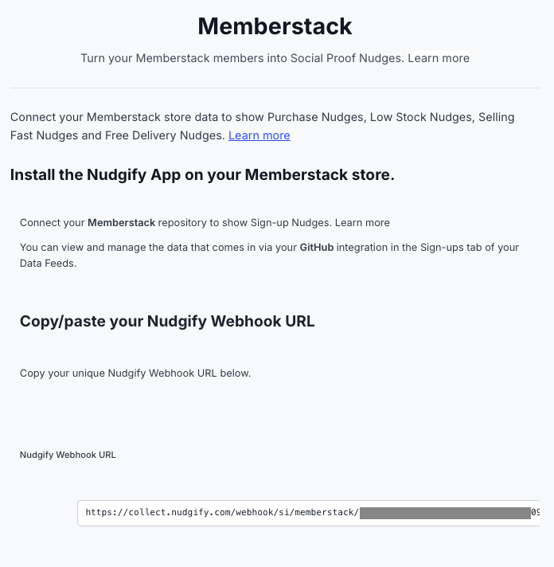Screen dimensions: 554x567
Task: Click the Copy/paste your Nudgify Webhook URL heading
Action: (x=167, y=321)
